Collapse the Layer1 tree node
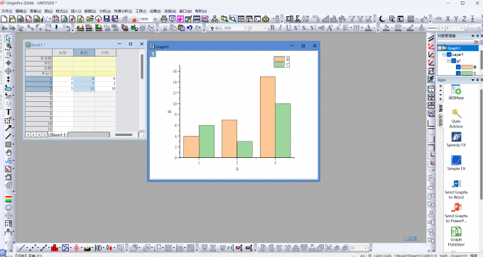 (x=444, y=55)
